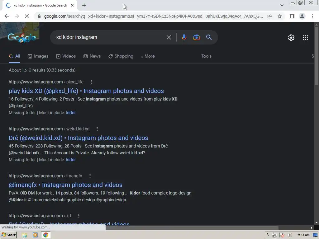Open the Chrome profile avatar
319x239 pixels.
[302, 16]
